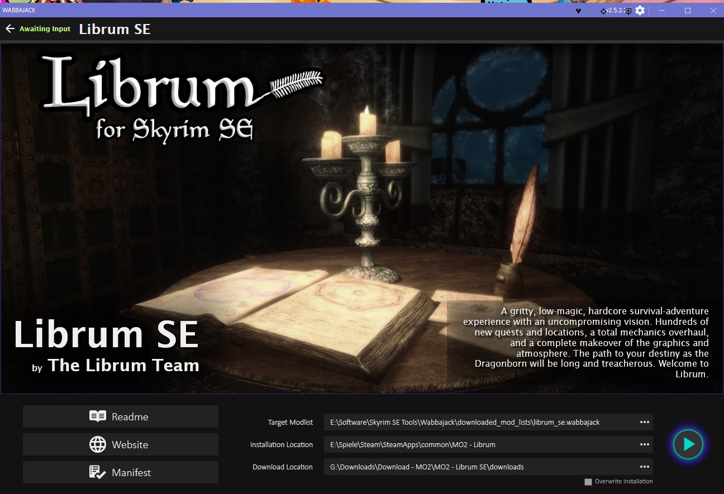Open the modlist Manifest
Screen dimensions: 724x494
121,472
